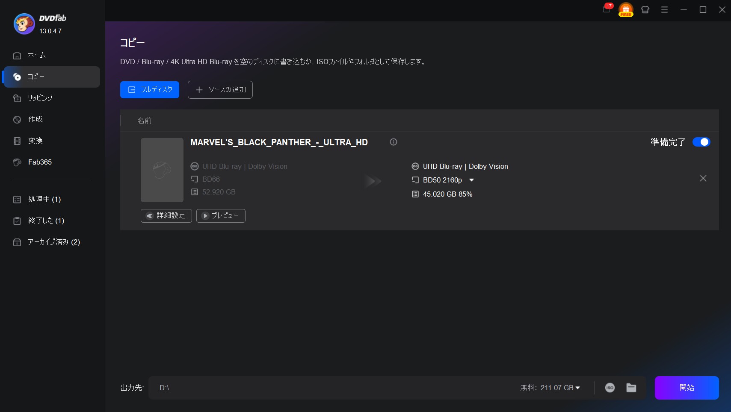View the 処理中 (1) task list
Viewport: 731px width, 412px height.
tap(52, 200)
